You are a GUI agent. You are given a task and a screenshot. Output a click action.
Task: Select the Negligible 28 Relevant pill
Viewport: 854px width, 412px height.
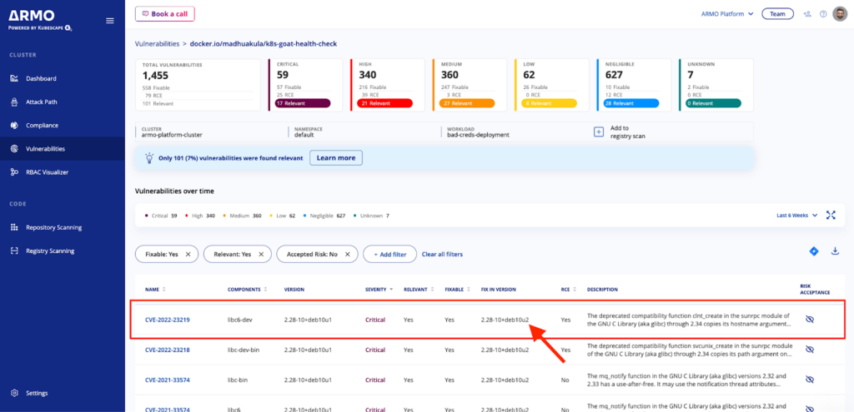[x=631, y=103]
